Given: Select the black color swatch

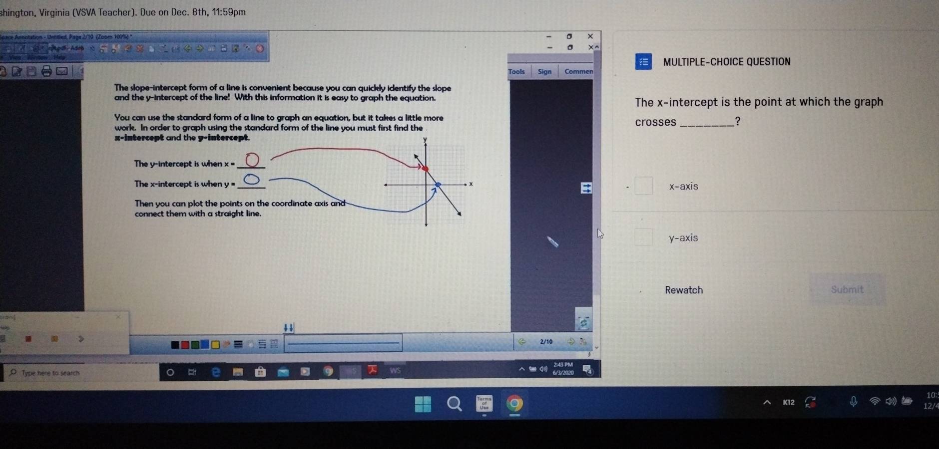Looking at the screenshot, I should tap(175, 344).
